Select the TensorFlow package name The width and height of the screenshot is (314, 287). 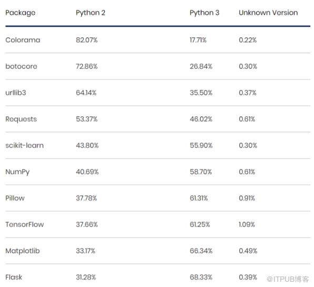coord(24,224)
